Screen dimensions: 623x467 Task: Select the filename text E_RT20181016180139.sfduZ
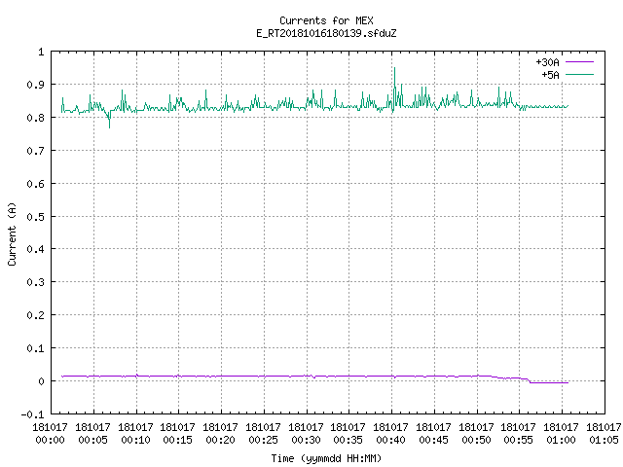[326, 33]
